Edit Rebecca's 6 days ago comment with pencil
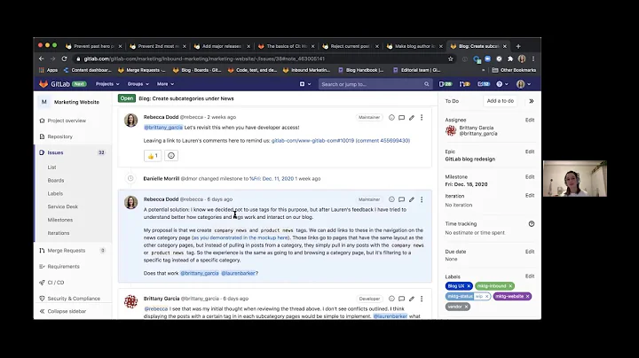 pyautogui.click(x=412, y=199)
